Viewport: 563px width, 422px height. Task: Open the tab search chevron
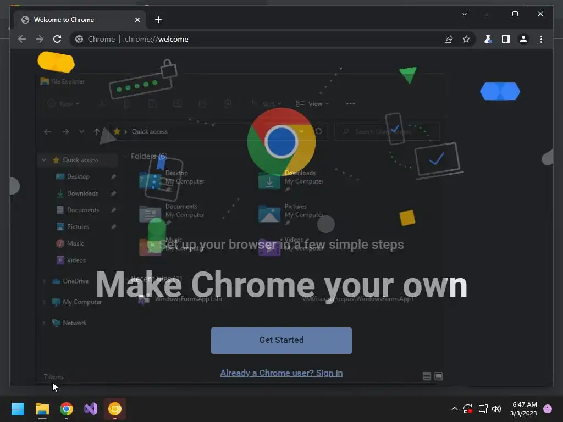pos(465,14)
